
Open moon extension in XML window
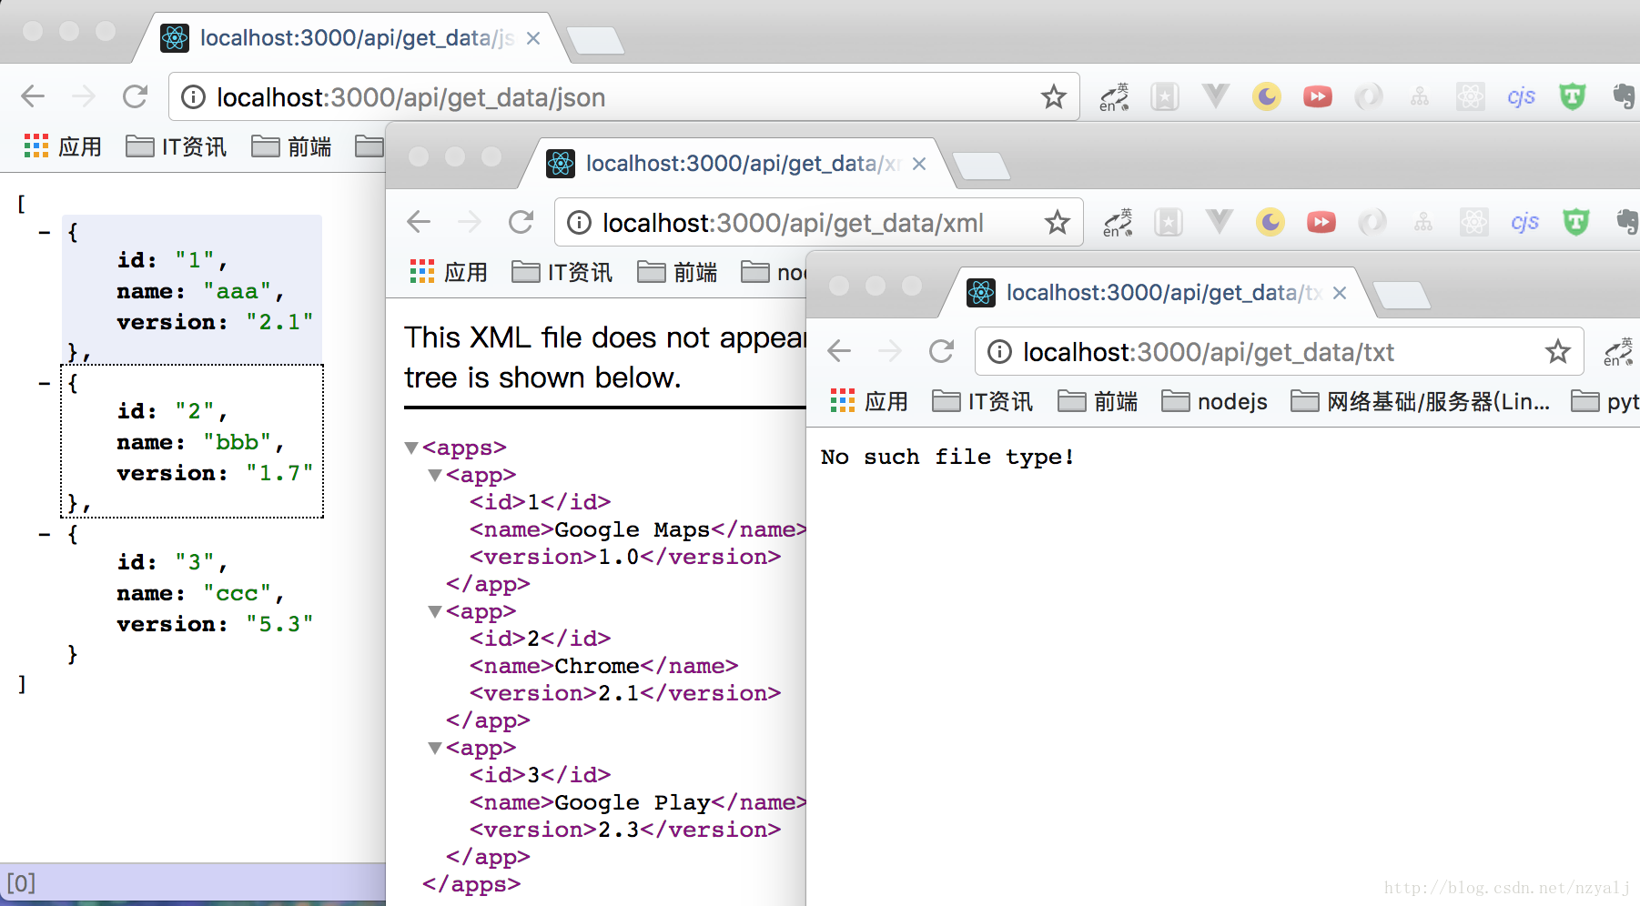pos(1270,222)
